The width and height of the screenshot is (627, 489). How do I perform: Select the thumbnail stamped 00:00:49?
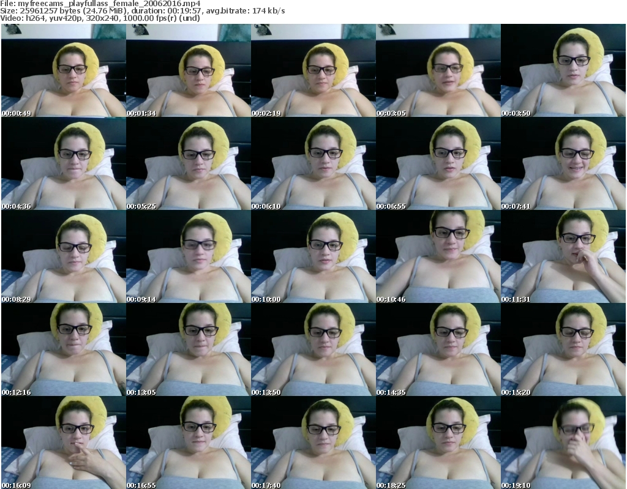pyautogui.click(x=64, y=70)
